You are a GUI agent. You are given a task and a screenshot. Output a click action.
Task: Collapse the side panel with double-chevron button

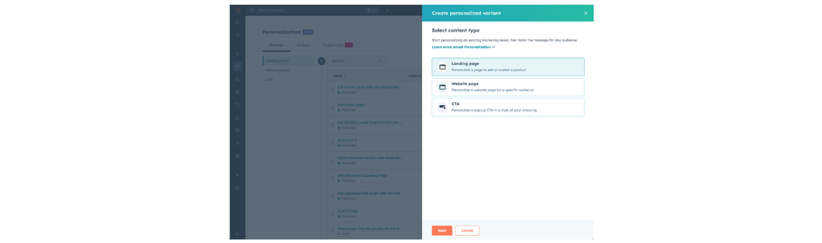click(x=321, y=61)
